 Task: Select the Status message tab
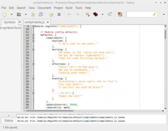pyautogui.click(x=9, y=121)
